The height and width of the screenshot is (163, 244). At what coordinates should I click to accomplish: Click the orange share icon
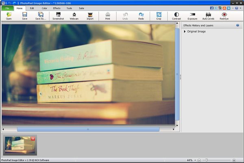click(x=224, y=8)
